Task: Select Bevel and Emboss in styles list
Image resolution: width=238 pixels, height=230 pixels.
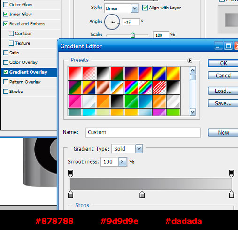Action: click(x=27, y=24)
